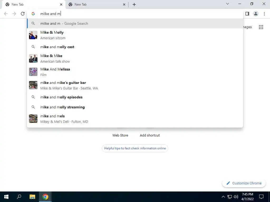This screenshot has height=202, width=270.
Task: Open 'Helpful tips to fact check information online'
Action: (135, 148)
